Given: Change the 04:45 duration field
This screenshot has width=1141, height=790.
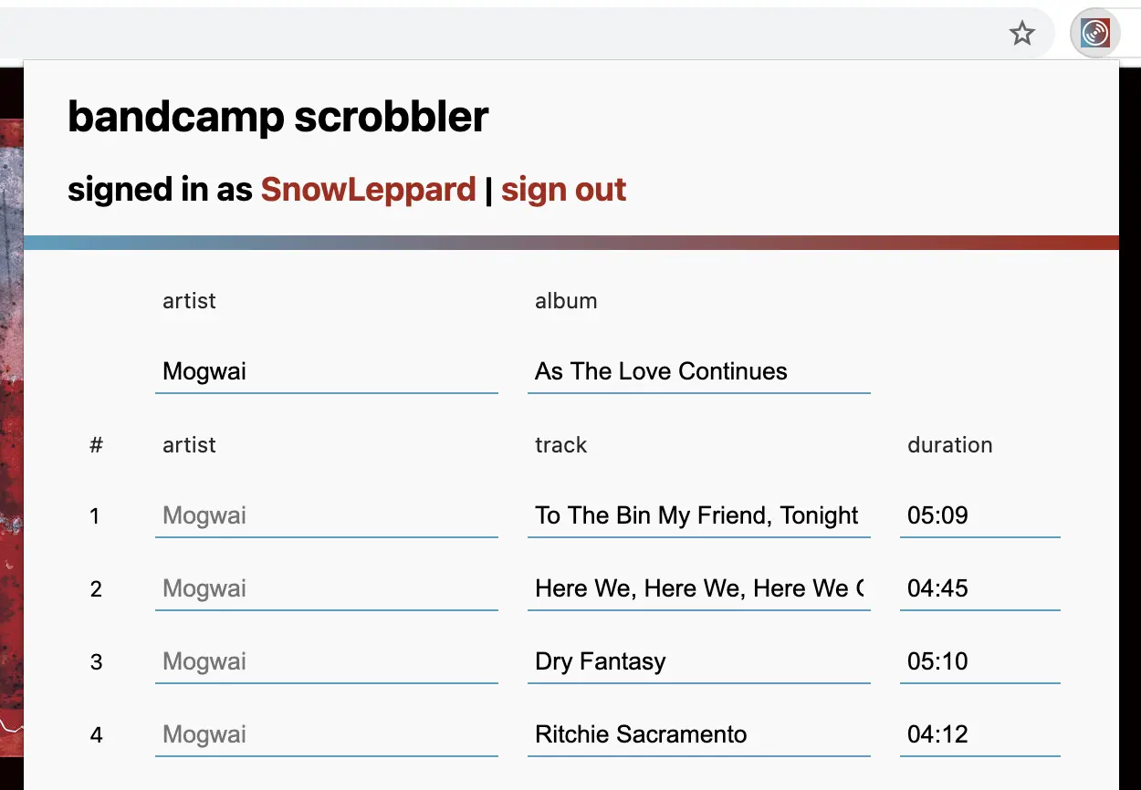Looking at the screenshot, I should pyautogui.click(x=979, y=589).
